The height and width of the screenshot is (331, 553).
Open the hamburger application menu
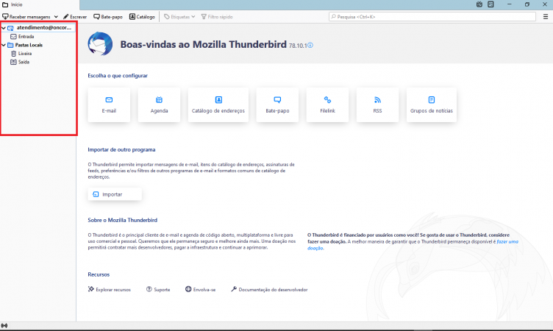pyautogui.click(x=545, y=17)
